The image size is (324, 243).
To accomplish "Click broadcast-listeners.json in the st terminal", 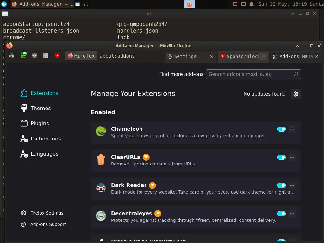I will click(x=41, y=31).
